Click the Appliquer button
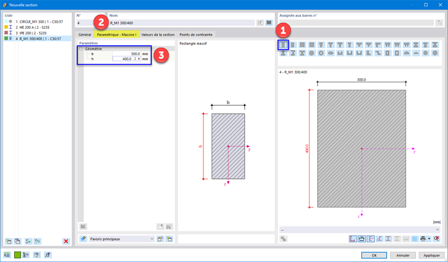Image resolution: width=448 pixels, height=262 pixels. coord(431,255)
